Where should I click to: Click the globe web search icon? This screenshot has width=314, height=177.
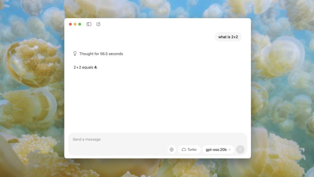tap(172, 149)
